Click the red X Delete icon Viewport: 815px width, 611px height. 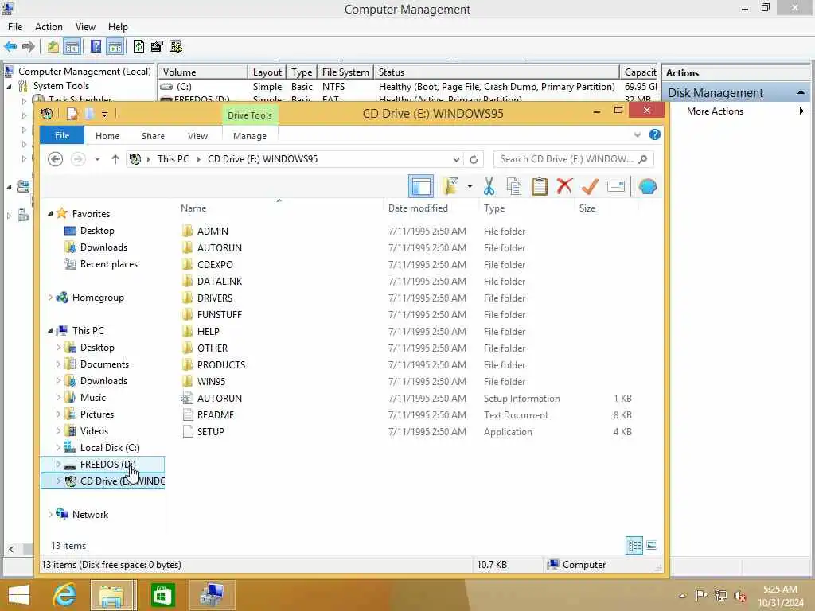point(564,186)
